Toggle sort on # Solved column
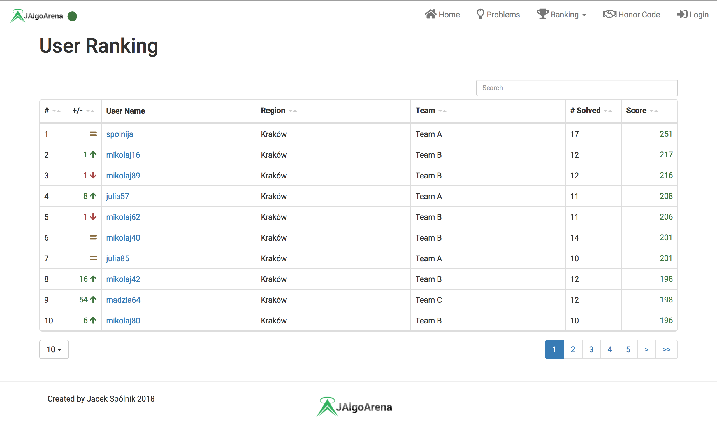 click(x=608, y=111)
